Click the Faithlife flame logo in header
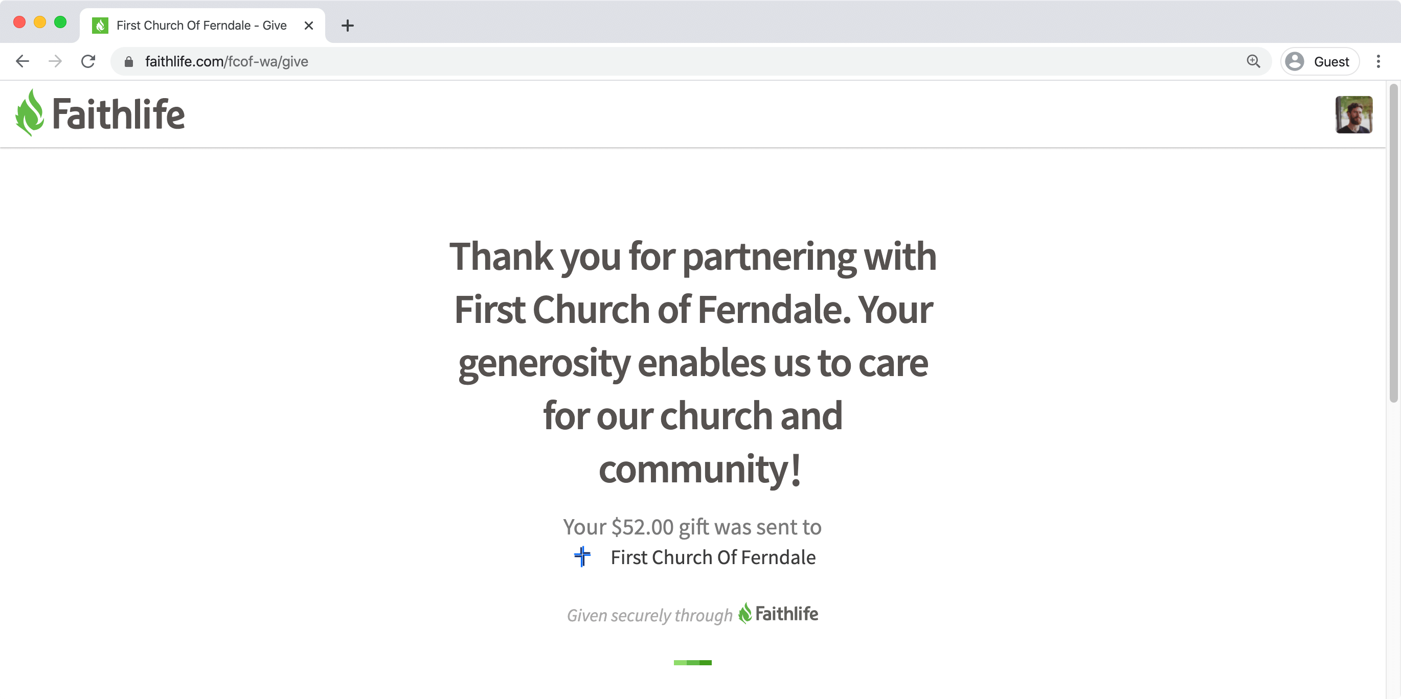1401x699 pixels. tap(100, 113)
